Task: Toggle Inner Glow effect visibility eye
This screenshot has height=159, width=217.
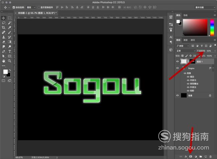Action: pos(188,80)
